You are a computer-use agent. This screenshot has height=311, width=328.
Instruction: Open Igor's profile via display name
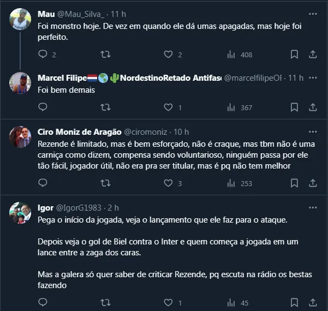[45, 208]
